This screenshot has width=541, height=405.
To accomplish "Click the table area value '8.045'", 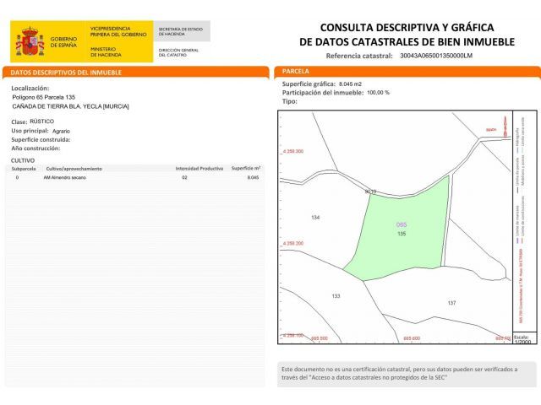I will pyautogui.click(x=253, y=177).
